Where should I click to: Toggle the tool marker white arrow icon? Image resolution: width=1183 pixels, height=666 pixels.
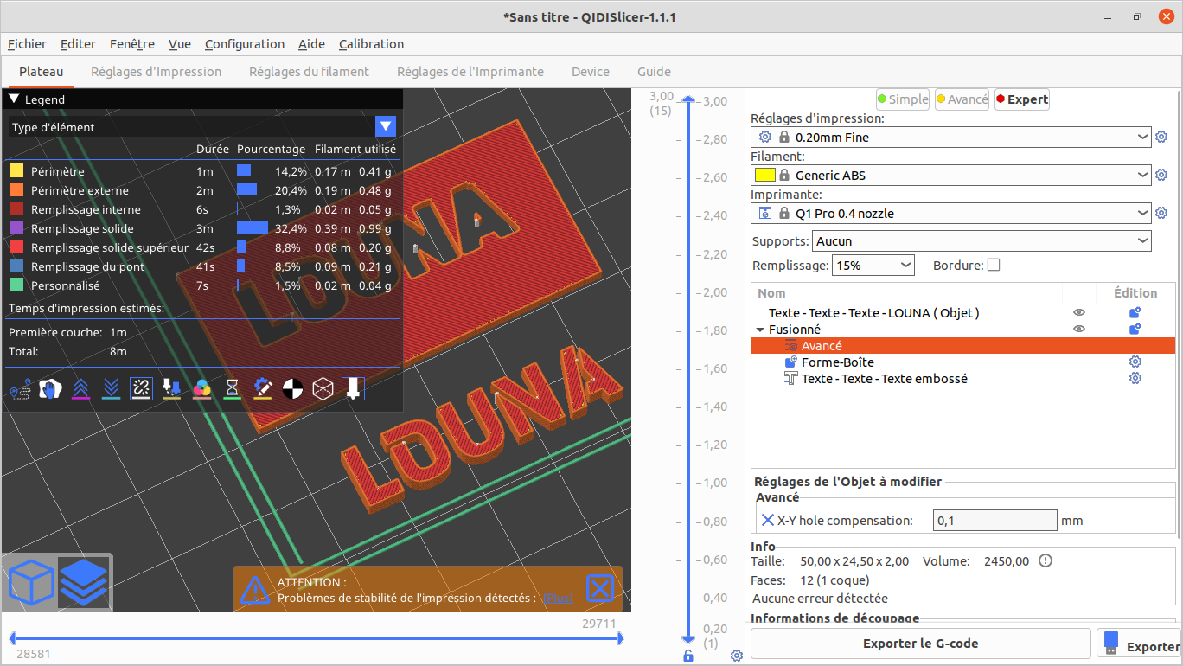click(353, 389)
